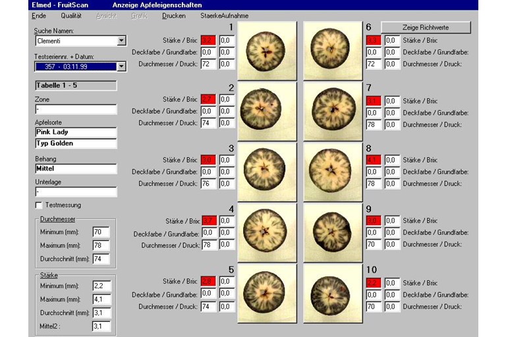Select apple image number 4
The image size is (506, 337).
[x=267, y=232]
